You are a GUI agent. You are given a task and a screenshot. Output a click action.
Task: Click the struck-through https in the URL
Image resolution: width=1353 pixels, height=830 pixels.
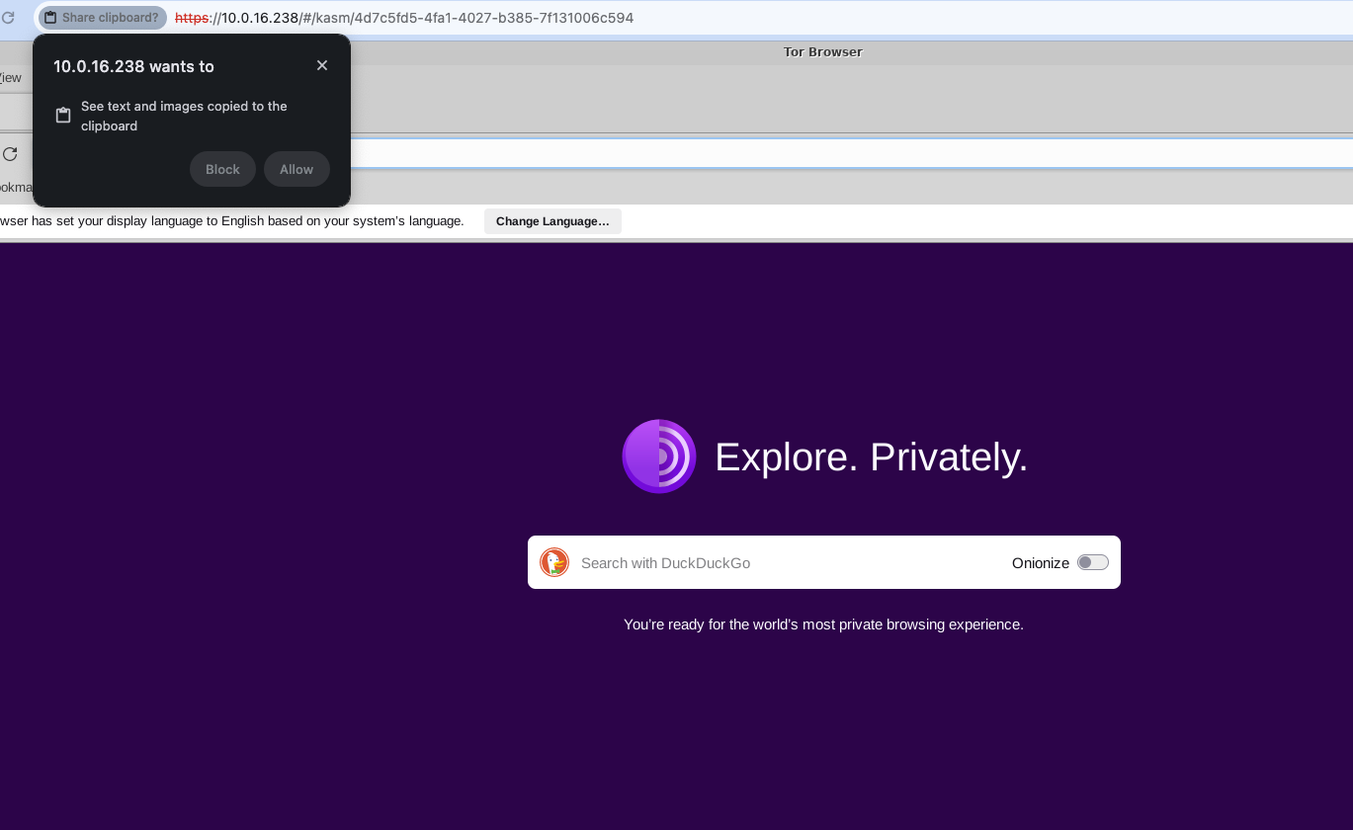point(193,18)
